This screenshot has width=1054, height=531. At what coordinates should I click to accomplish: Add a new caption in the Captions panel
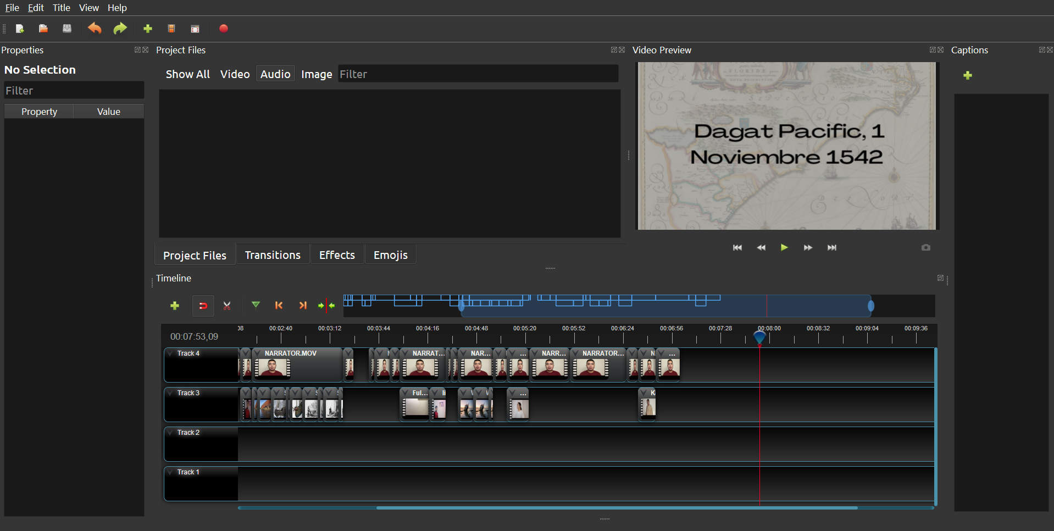pyautogui.click(x=968, y=75)
